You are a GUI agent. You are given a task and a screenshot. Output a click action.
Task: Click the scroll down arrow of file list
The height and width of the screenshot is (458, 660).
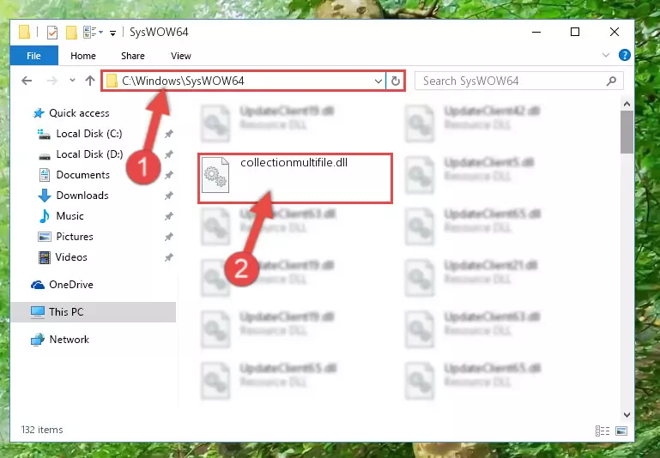tap(627, 415)
